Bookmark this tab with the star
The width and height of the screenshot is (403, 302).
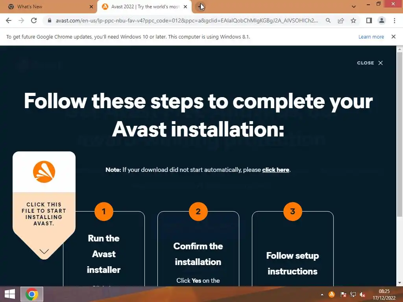(353, 20)
